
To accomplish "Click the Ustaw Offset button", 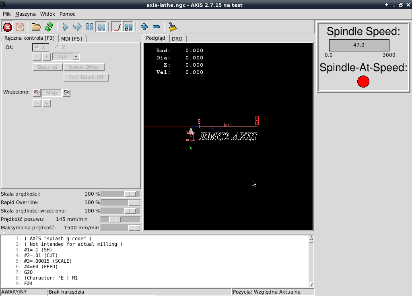I will (x=84, y=67).
